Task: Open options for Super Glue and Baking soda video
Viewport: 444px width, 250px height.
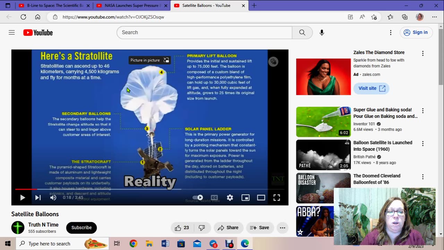Action: pos(422,111)
